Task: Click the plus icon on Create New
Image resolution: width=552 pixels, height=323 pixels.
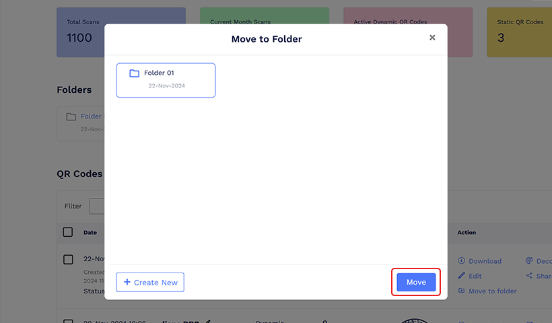Action: click(127, 282)
